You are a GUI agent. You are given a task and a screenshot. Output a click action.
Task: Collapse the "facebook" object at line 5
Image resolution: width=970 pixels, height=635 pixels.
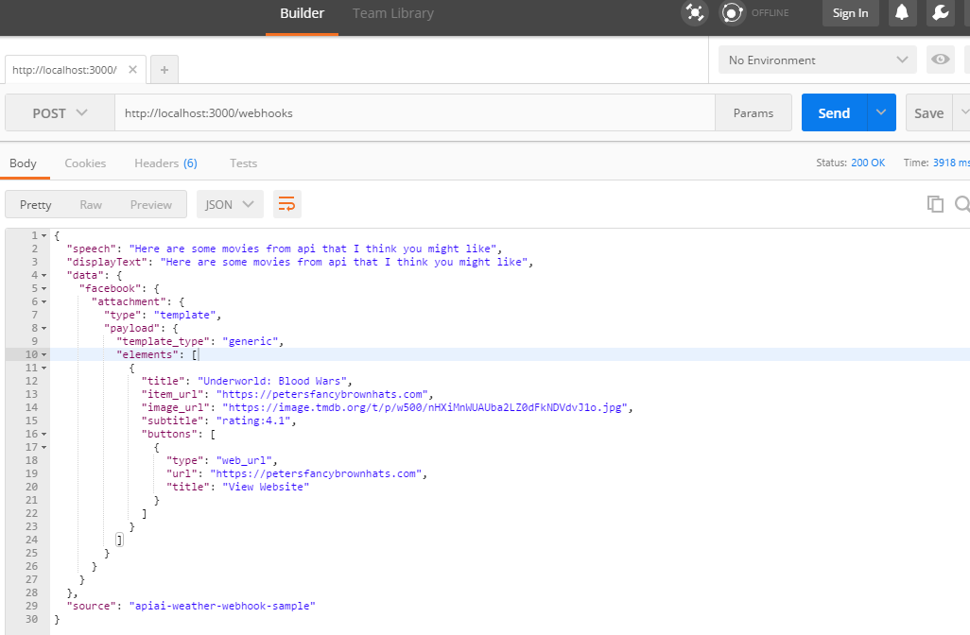43,289
